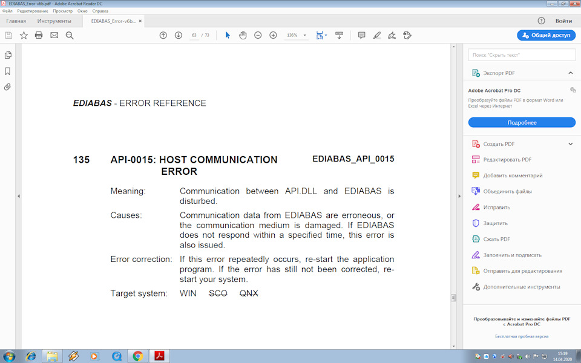
Task: Click the Бесплатная пробная версия link
Action: point(522,336)
